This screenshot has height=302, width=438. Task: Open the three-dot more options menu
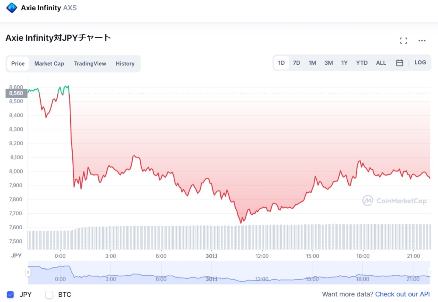(422, 41)
